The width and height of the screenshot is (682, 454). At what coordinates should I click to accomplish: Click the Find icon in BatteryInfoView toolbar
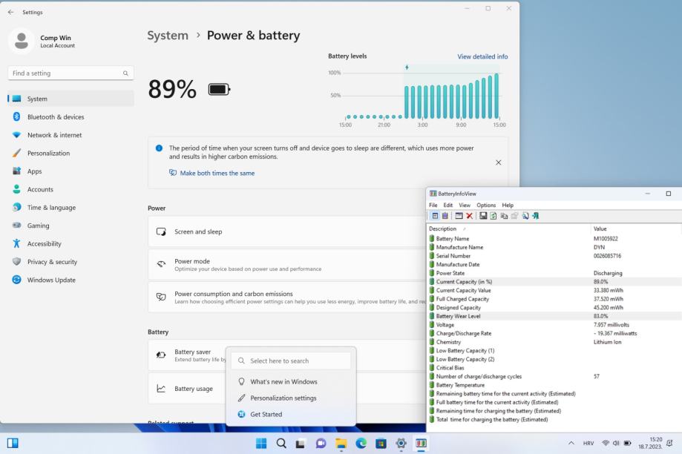point(525,216)
